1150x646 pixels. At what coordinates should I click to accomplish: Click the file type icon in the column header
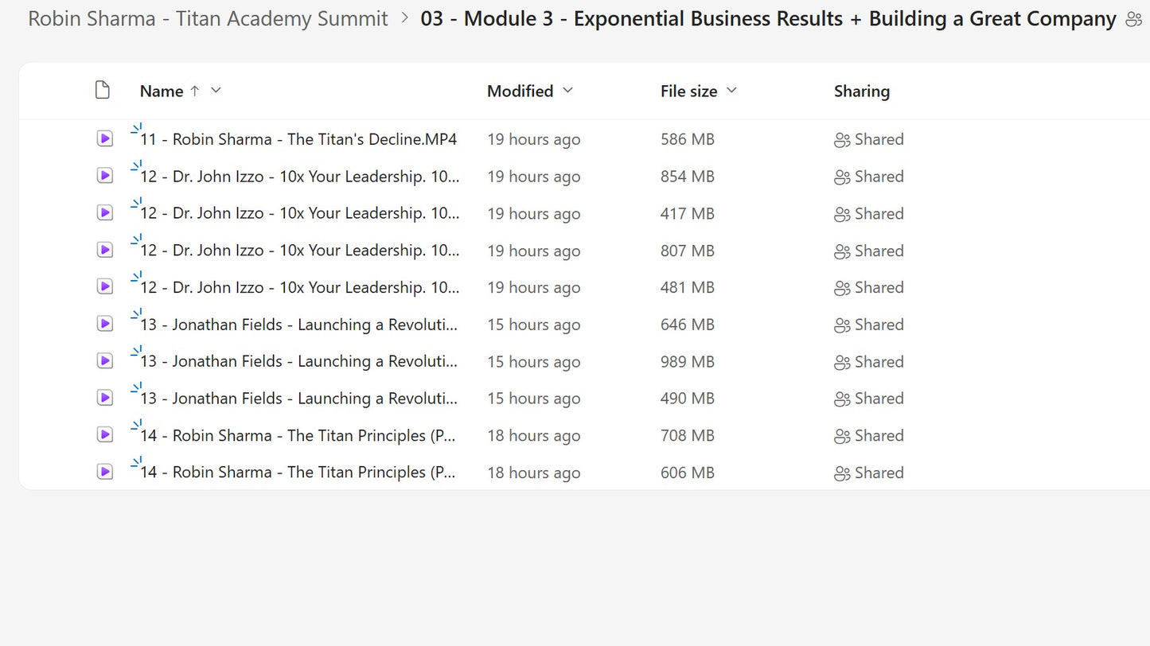[x=102, y=90]
